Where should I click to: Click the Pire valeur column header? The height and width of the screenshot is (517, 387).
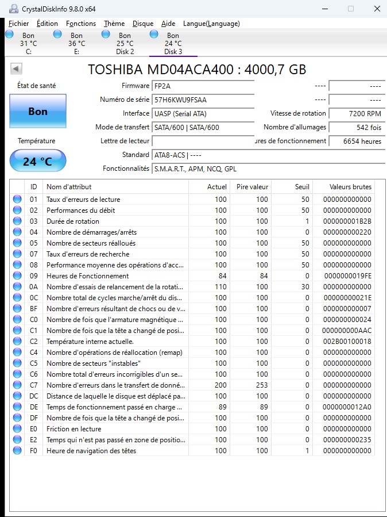(x=250, y=187)
